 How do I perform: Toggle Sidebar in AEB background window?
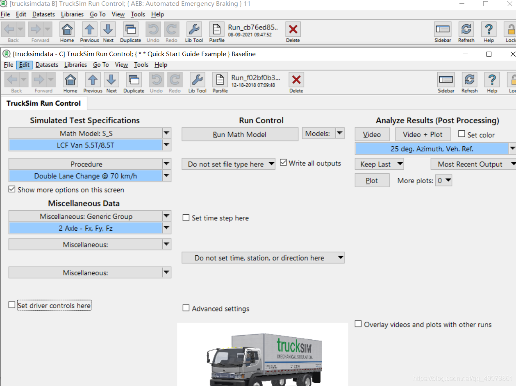click(x=443, y=29)
